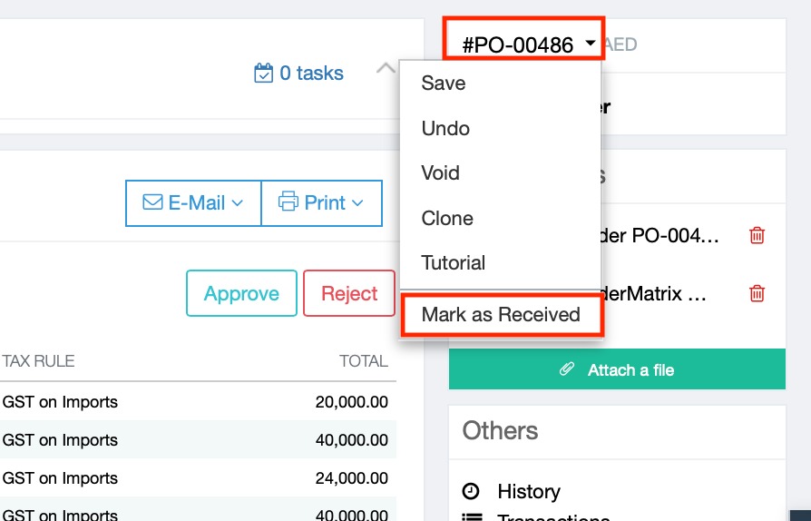Click the paperclip icon on Attach a file
This screenshot has width=811, height=521.
click(567, 370)
